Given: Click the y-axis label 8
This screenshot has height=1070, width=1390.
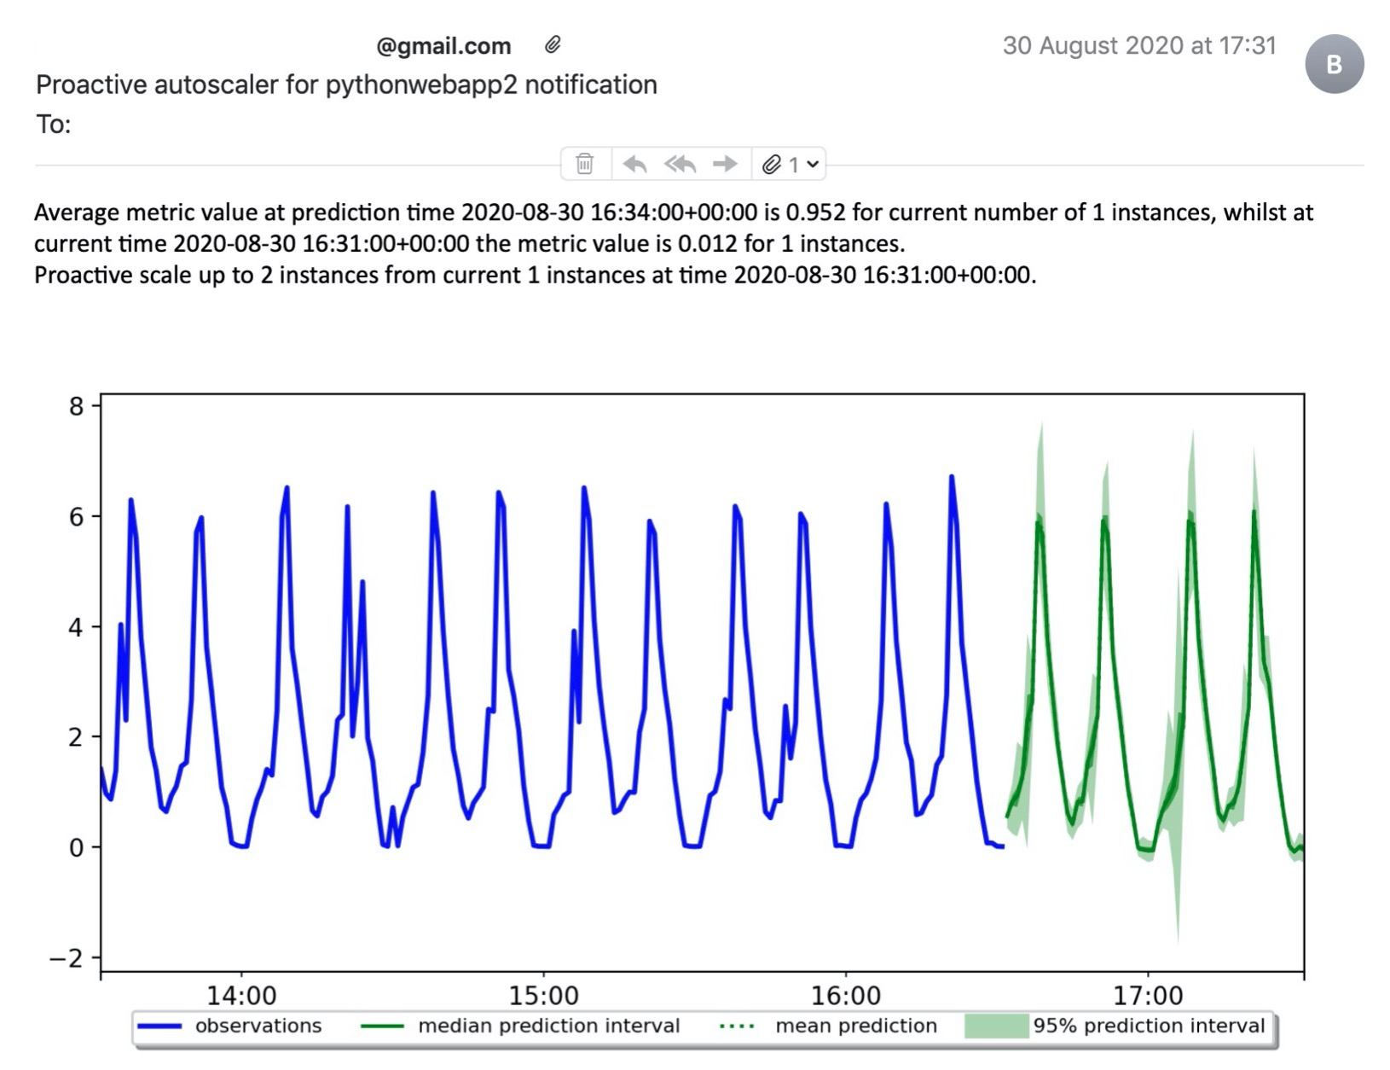Looking at the screenshot, I should pos(77,406).
